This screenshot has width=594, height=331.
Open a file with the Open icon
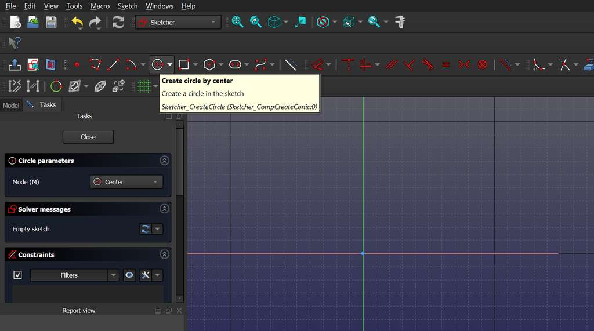tap(33, 22)
